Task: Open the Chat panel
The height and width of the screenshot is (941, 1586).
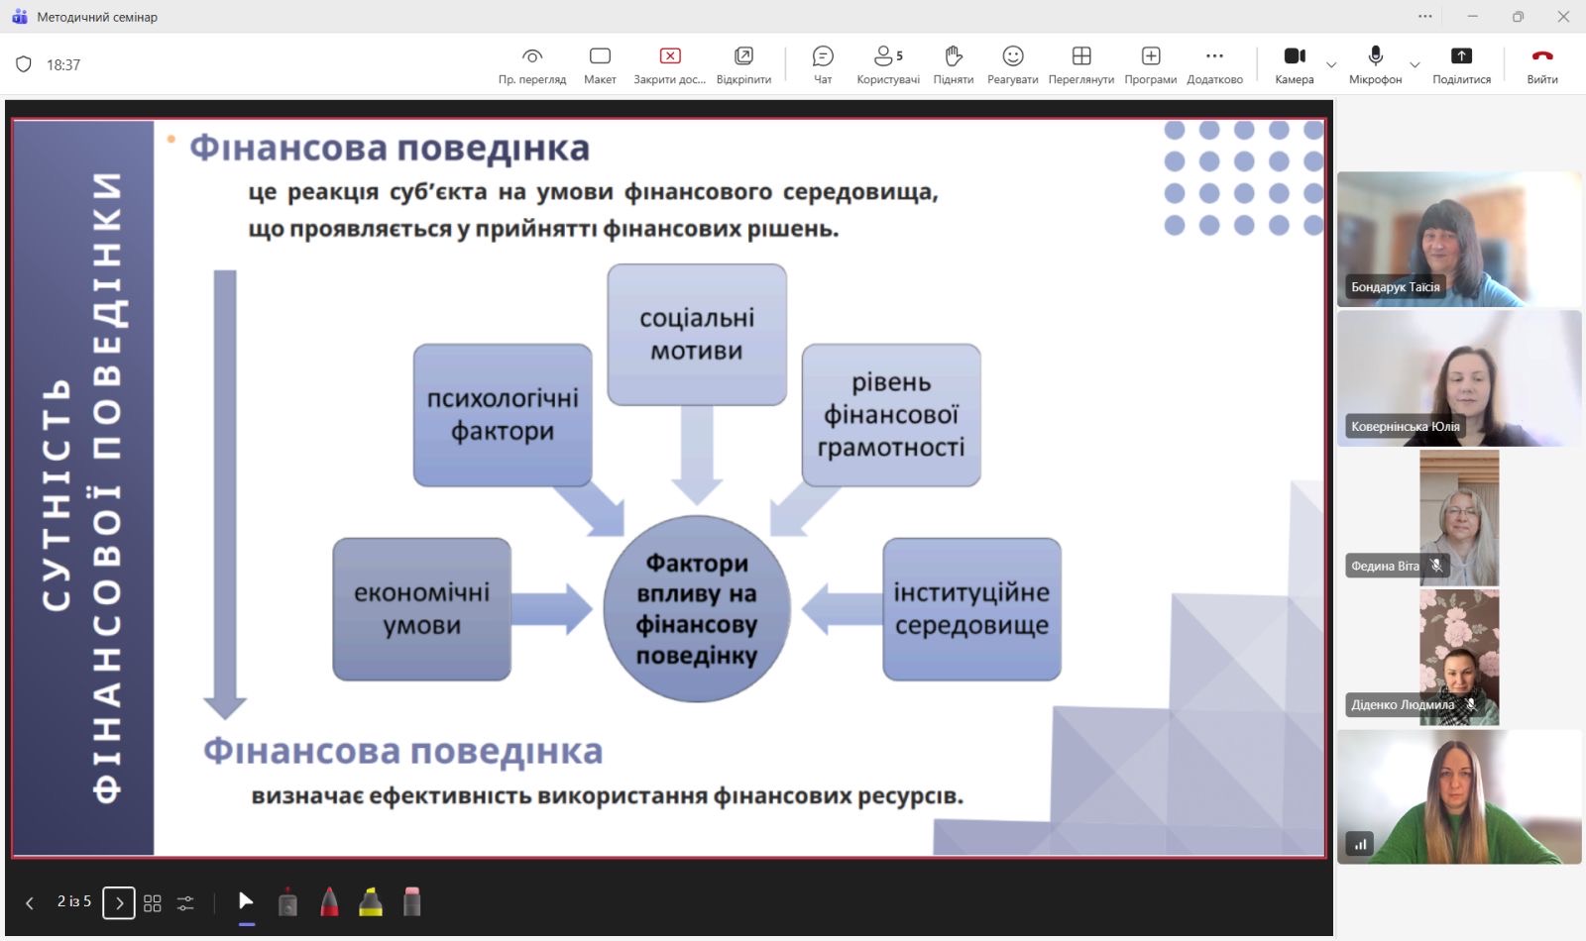Action: (823, 64)
